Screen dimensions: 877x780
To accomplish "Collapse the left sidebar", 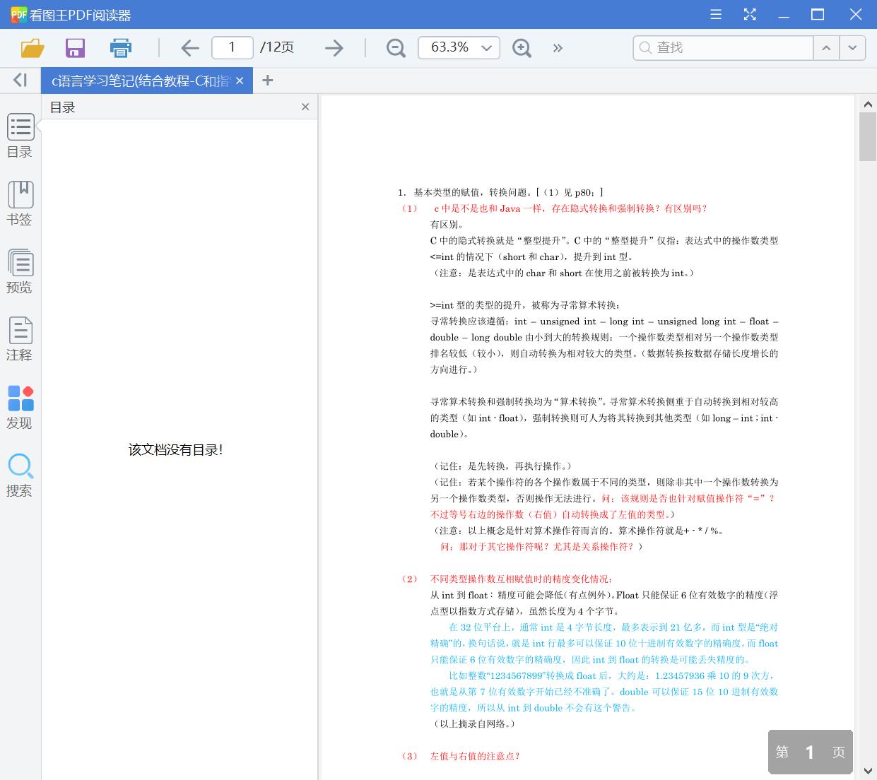I will [x=19, y=80].
